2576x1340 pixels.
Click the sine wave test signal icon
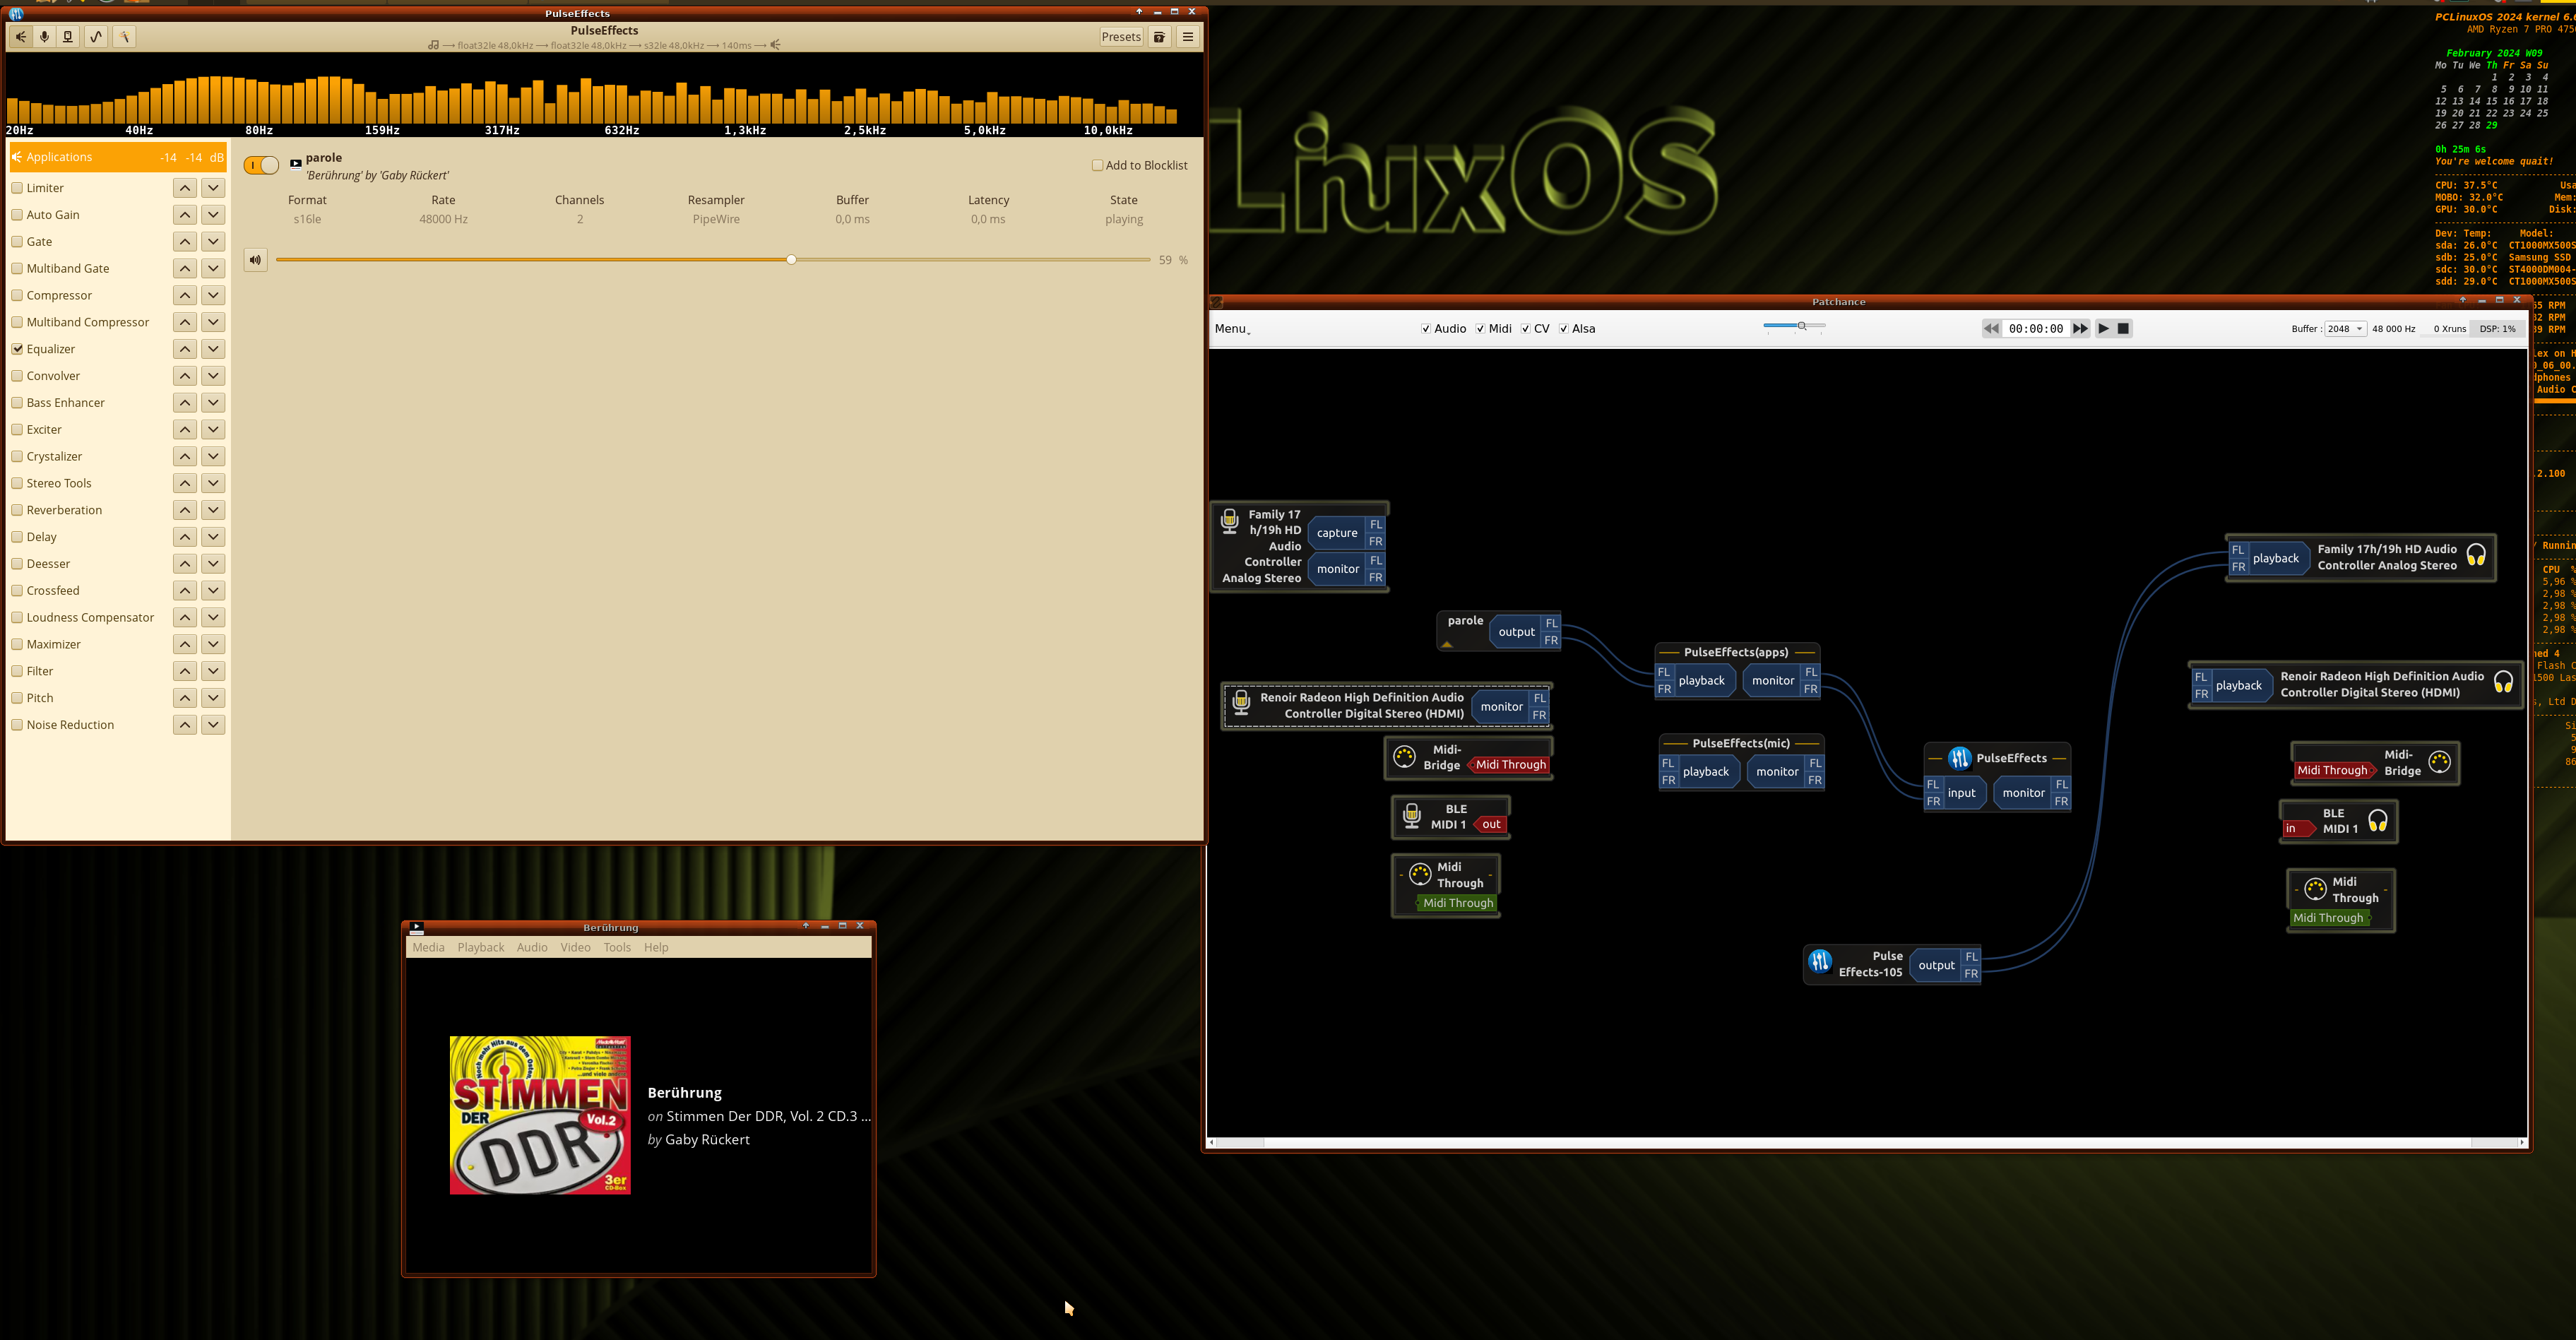click(96, 37)
